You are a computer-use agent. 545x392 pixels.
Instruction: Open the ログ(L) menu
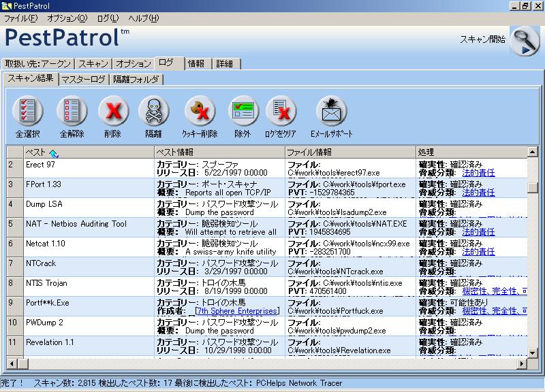(108, 18)
